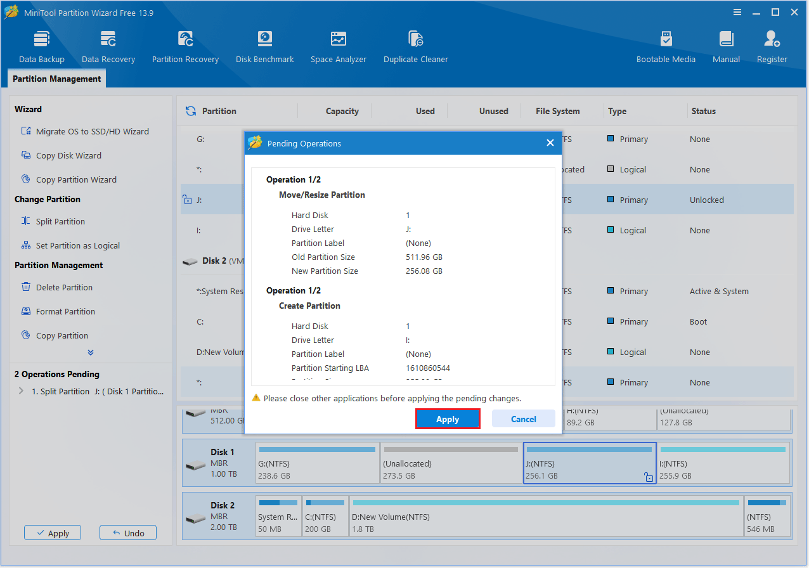Image resolution: width=809 pixels, height=568 pixels.
Task: Expand the pending Split Partition operation
Action: 22,391
